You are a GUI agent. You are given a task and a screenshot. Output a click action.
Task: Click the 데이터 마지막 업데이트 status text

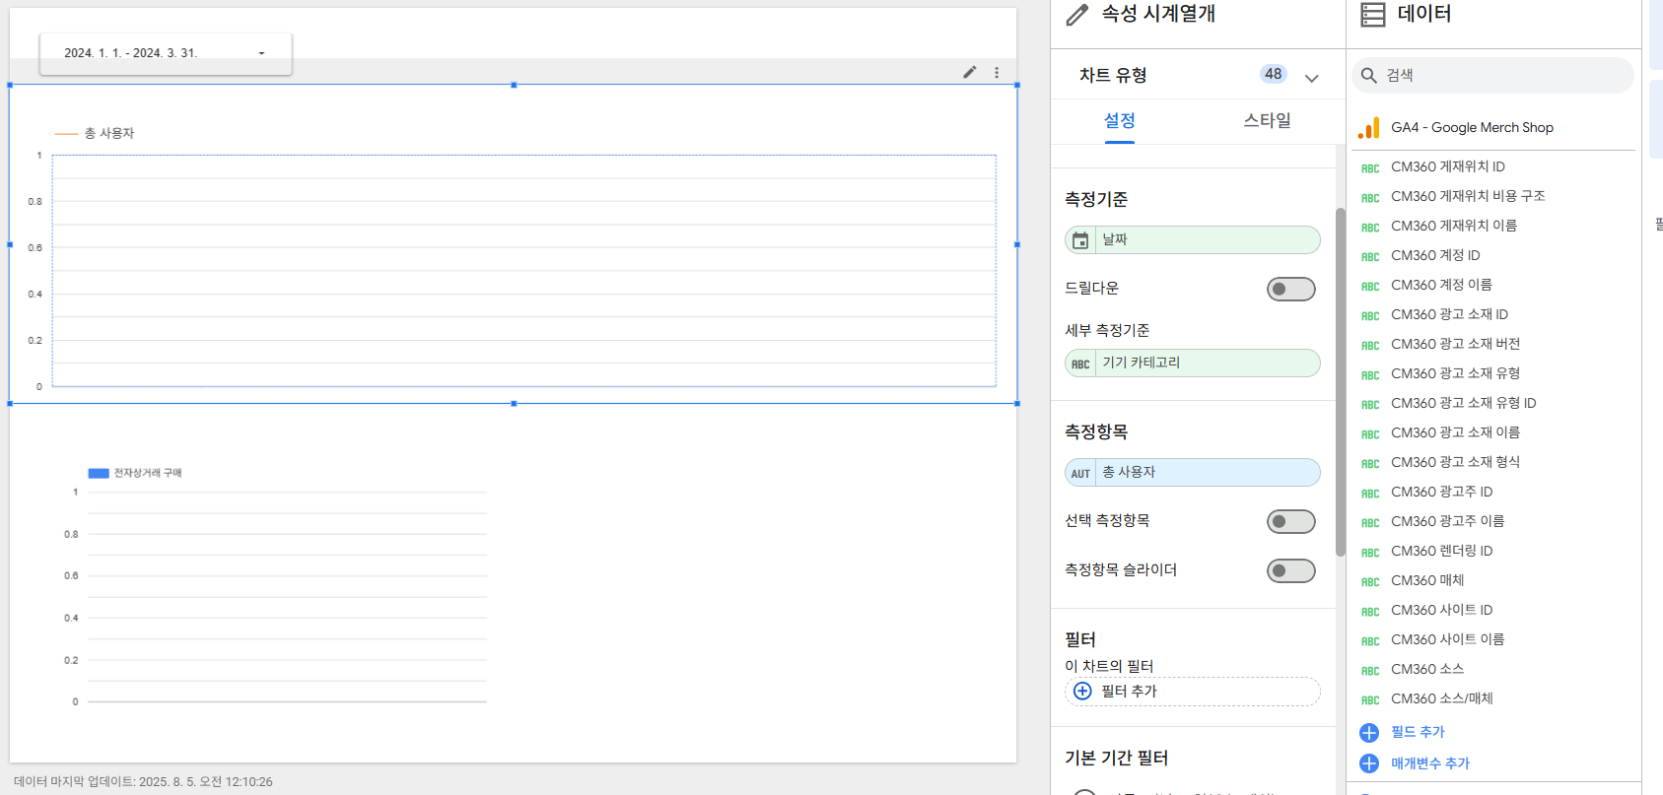[x=143, y=782]
